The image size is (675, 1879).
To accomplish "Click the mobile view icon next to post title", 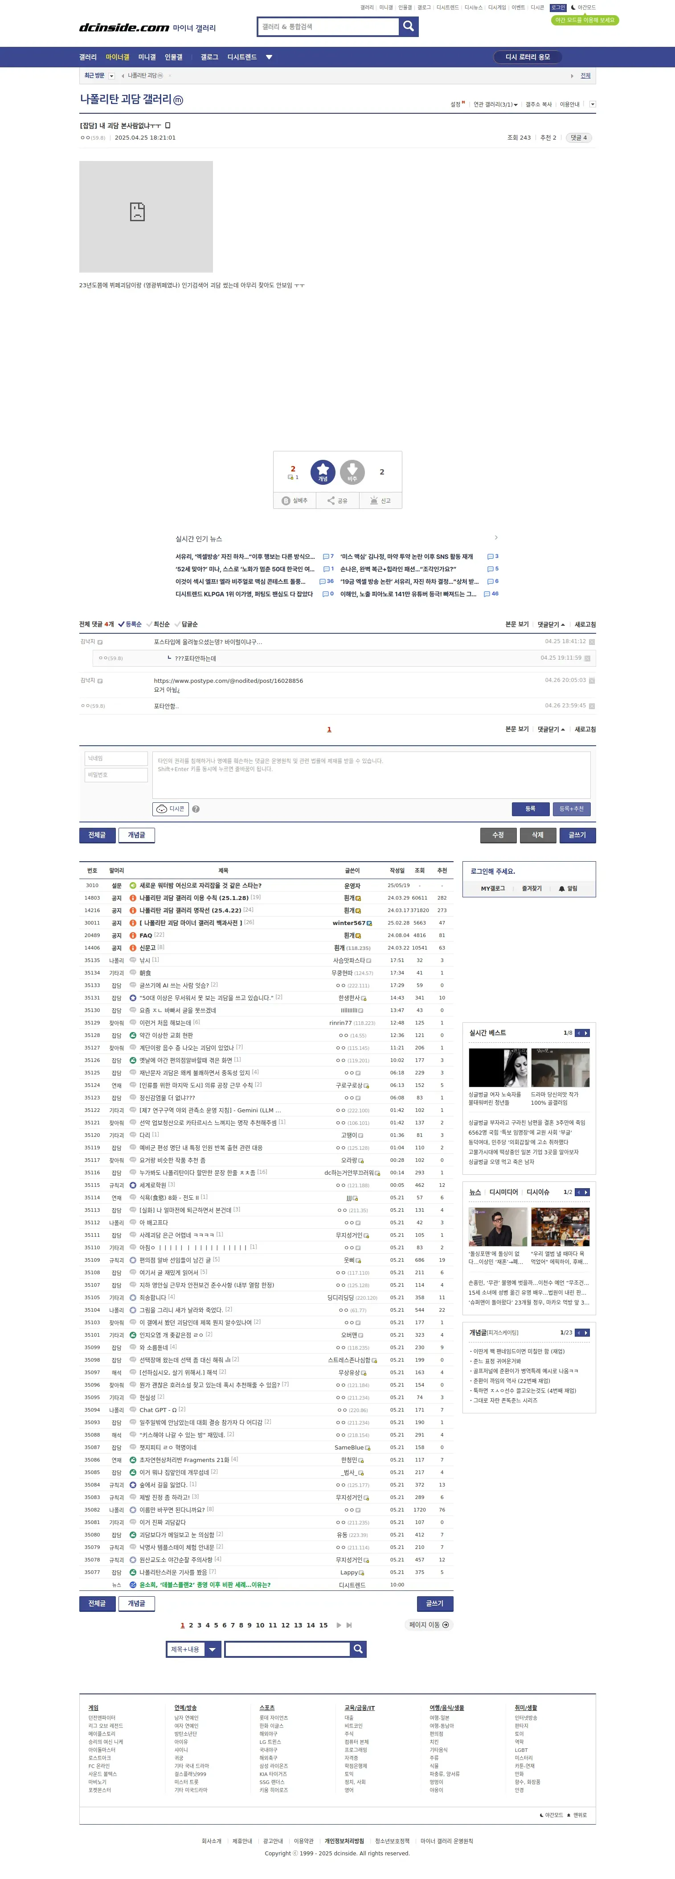I will pos(168,125).
